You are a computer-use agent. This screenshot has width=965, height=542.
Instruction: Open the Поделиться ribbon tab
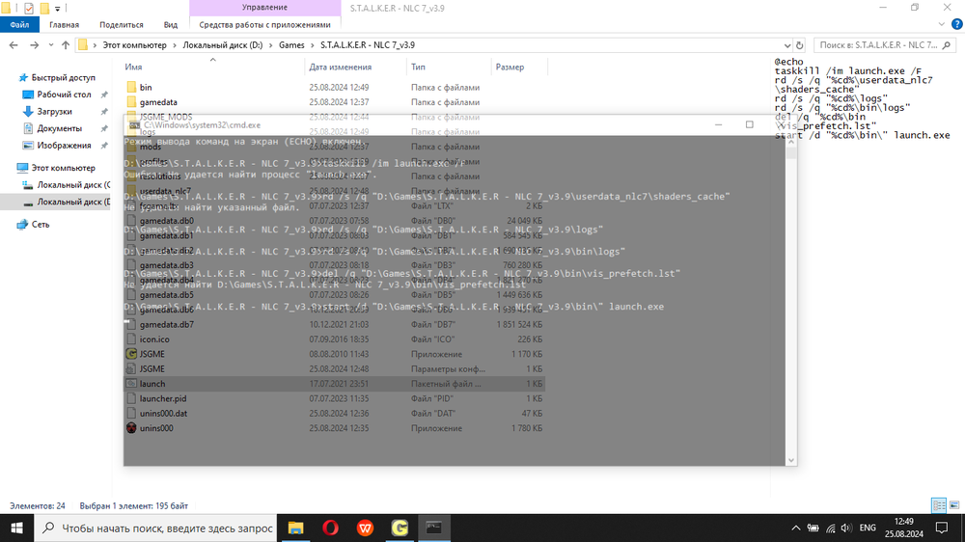click(x=122, y=25)
